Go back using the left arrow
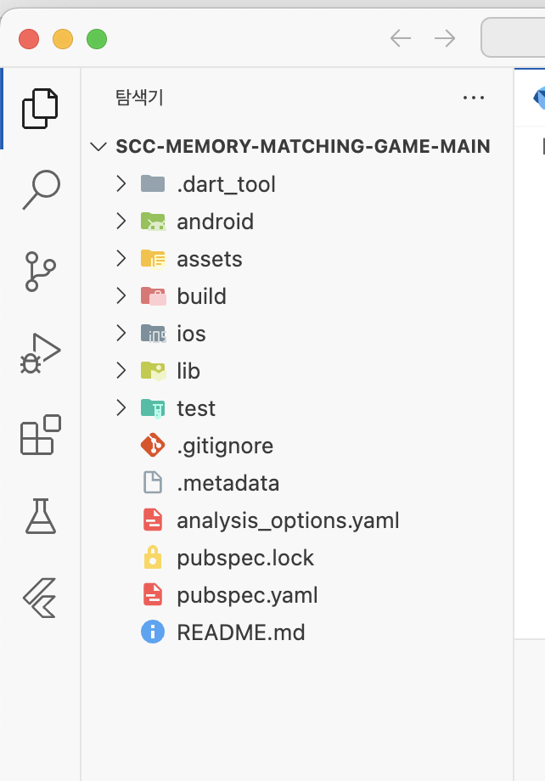Viewport: 545px width, 781px height. 401,38
